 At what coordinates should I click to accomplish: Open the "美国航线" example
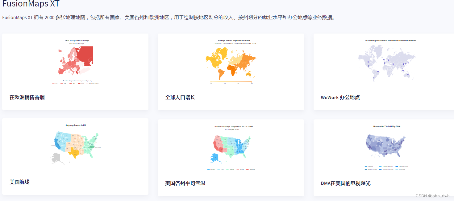tap(19, 182)
